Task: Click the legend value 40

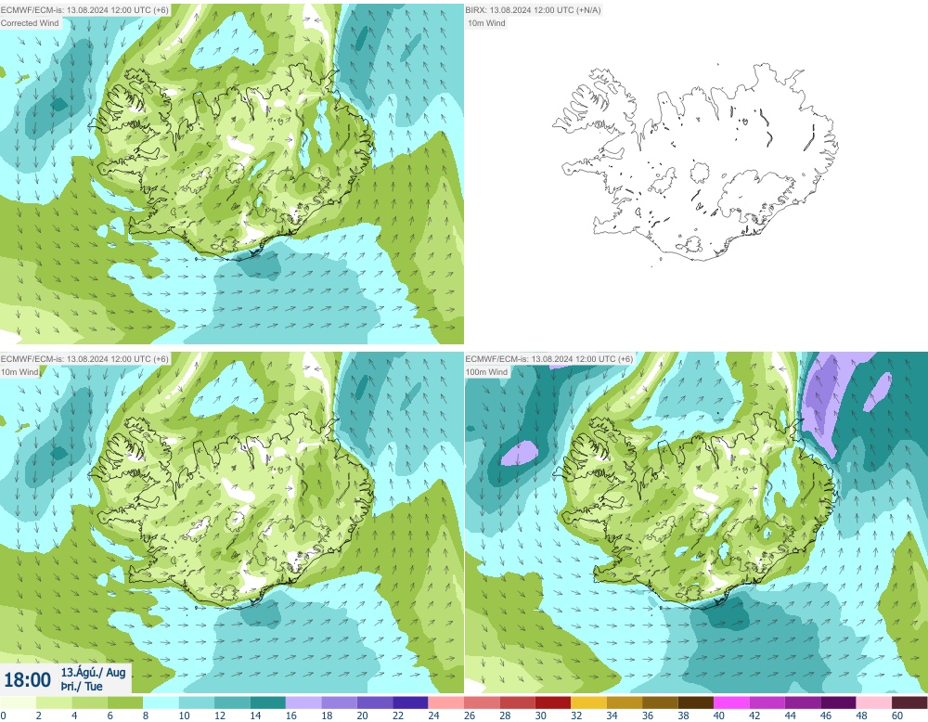Action: (x=719, y=716)
